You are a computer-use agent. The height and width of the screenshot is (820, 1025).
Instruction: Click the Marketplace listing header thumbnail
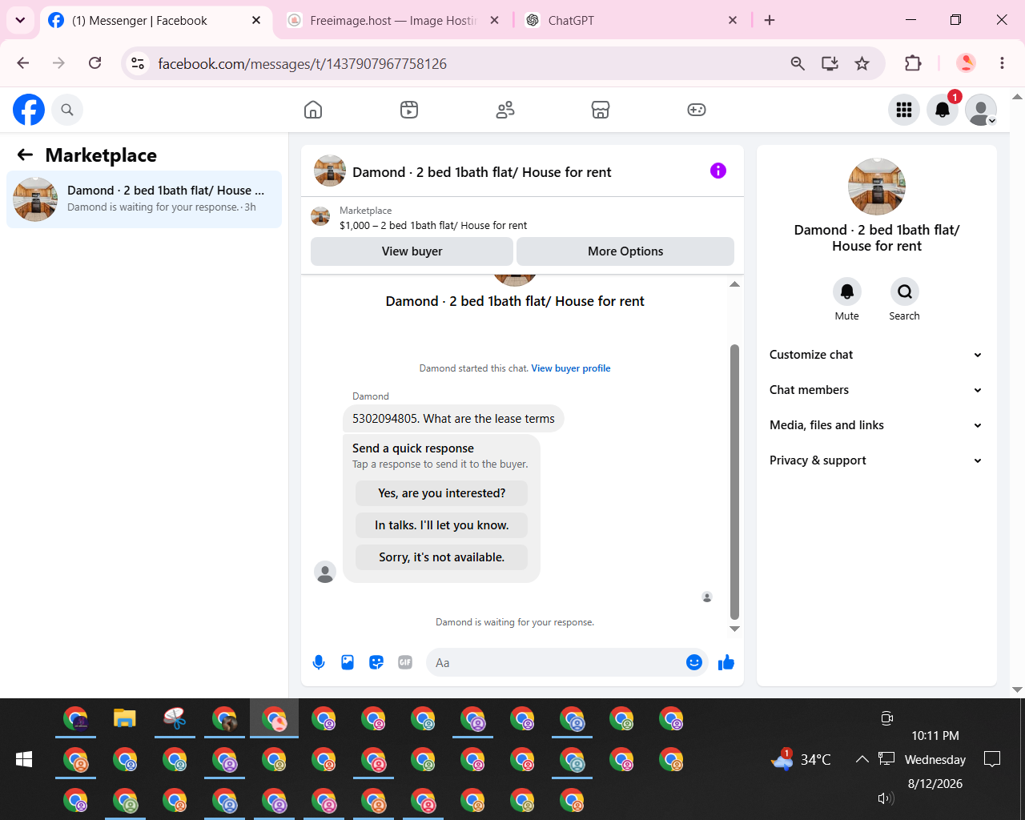point(320,216)
